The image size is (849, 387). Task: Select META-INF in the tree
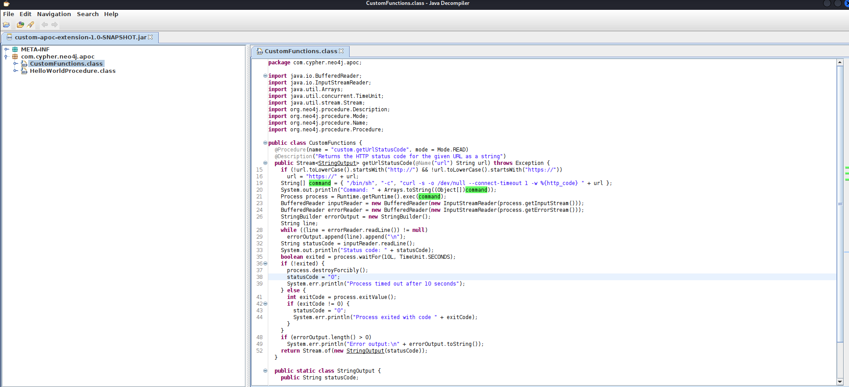[x=35, y=50]
